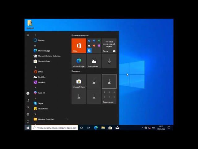Screen dimensions: 198x149
Task: Open the taskbar clock and date
Action: [x=161, y=128]
